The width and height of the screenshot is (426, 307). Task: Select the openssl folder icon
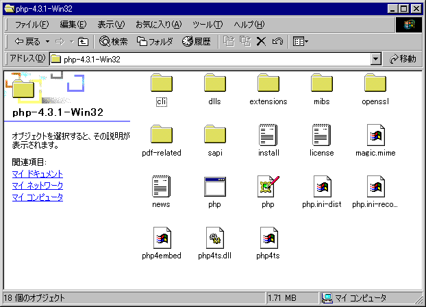point(375,83)
